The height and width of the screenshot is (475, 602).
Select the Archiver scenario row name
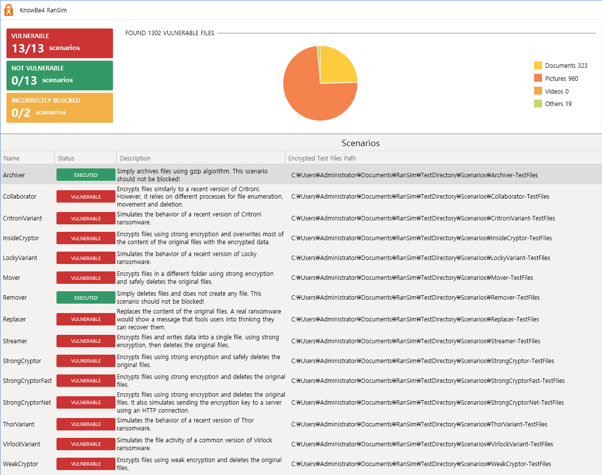[14, 175]
